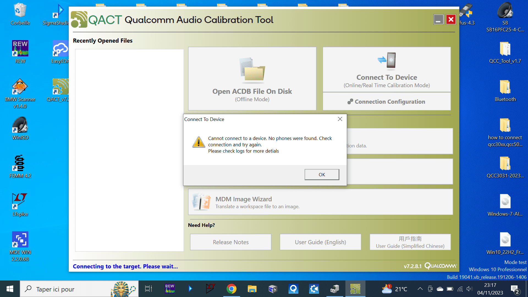Open LTspice from the taskbar
Viewport: 528px width, 297px height.
pyautogui.click(x=211, y=289)
